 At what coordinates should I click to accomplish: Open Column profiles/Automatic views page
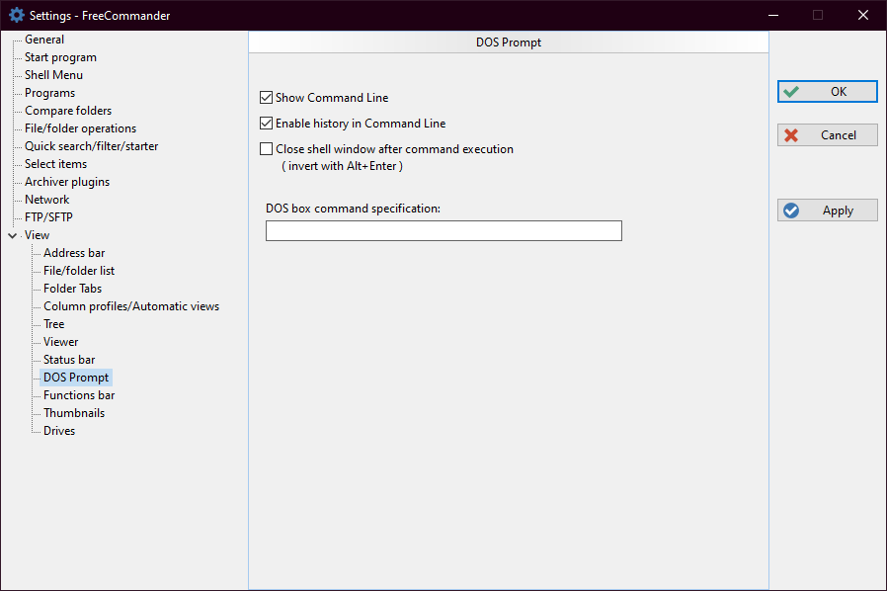[x=131, y=306]
